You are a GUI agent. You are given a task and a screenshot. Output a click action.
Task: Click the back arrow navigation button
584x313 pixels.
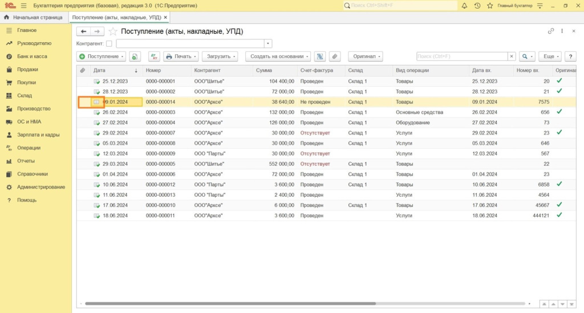[84, 31]
